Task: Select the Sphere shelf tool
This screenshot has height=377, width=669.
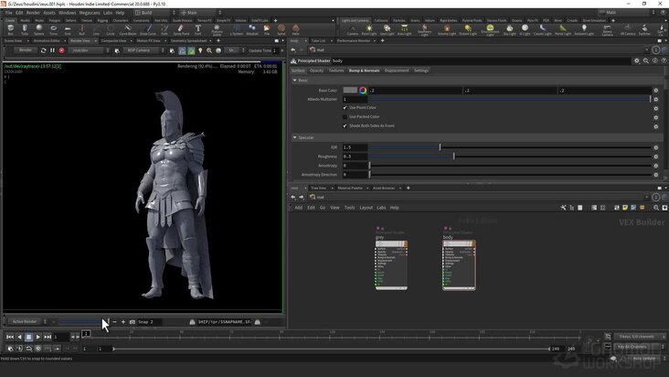Action: tap(38, 29)
